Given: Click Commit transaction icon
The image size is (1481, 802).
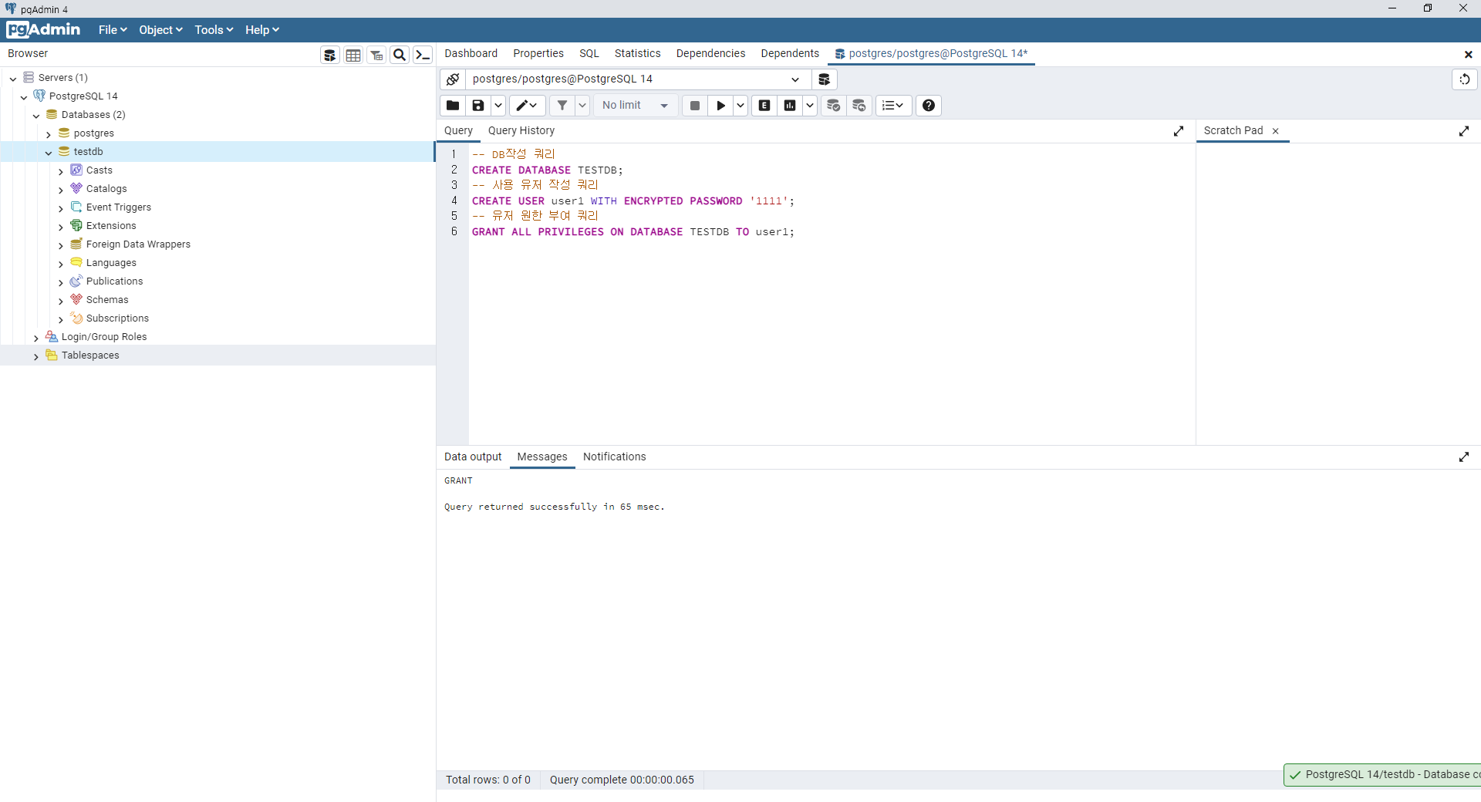Looking at the screenshot, I should [x=834, y=106].
